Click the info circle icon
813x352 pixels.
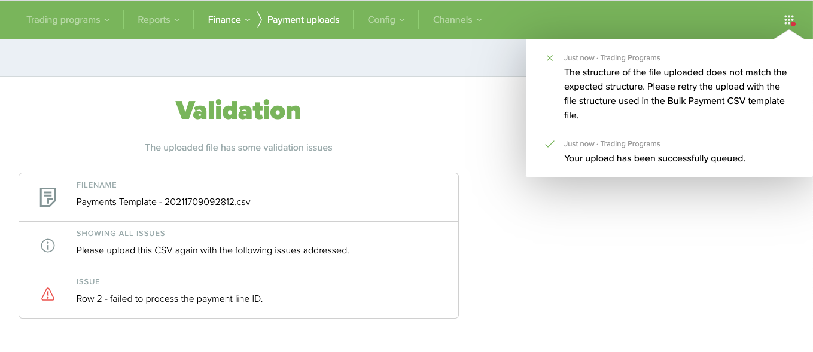48,246
